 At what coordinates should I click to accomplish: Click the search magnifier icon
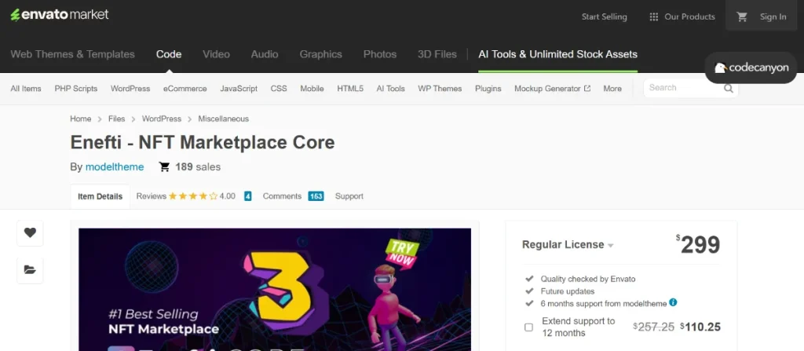click(x=728, y=88)
